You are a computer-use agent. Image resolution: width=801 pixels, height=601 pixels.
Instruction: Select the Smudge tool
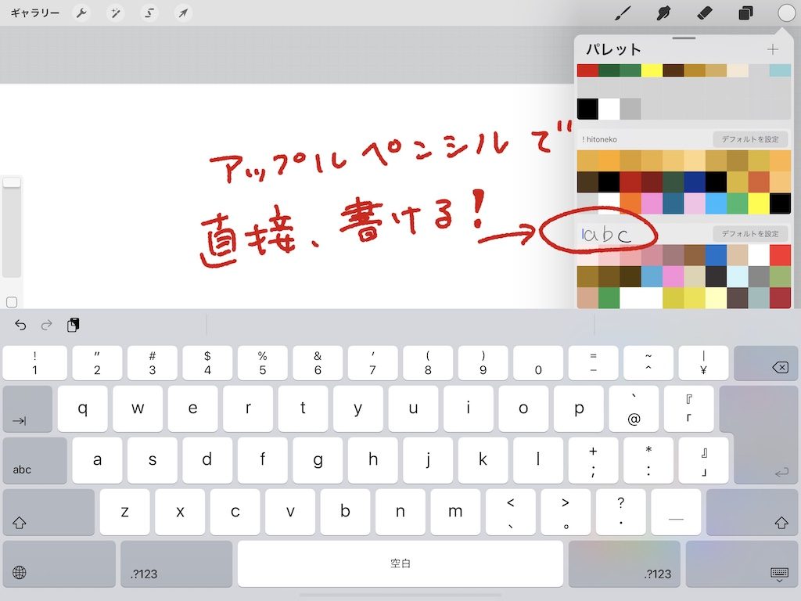[663, 13]
